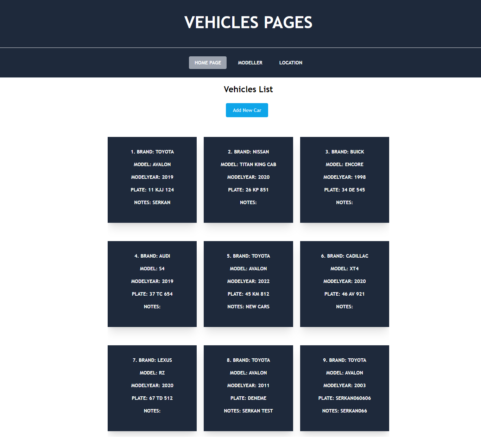The height and width of the screenshot is (447, 481).
Task: Click the Lexus RZ 2020 card
Action: pyautogui.click(x=152, y=388)
